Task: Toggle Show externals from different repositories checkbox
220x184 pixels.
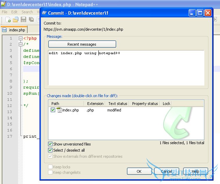Action: point(50,156)
